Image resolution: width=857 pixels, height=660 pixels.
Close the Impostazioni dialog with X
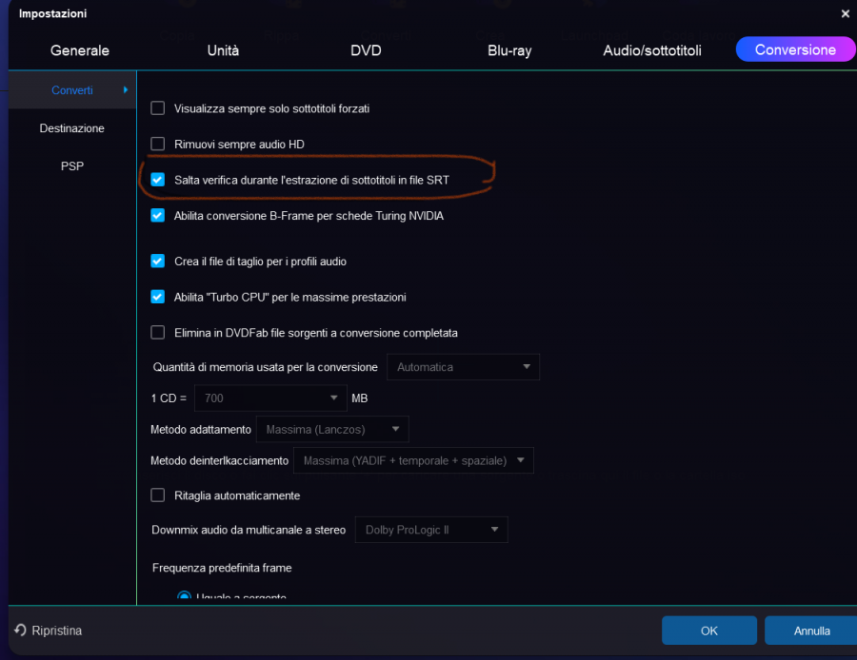coord(845,13)
